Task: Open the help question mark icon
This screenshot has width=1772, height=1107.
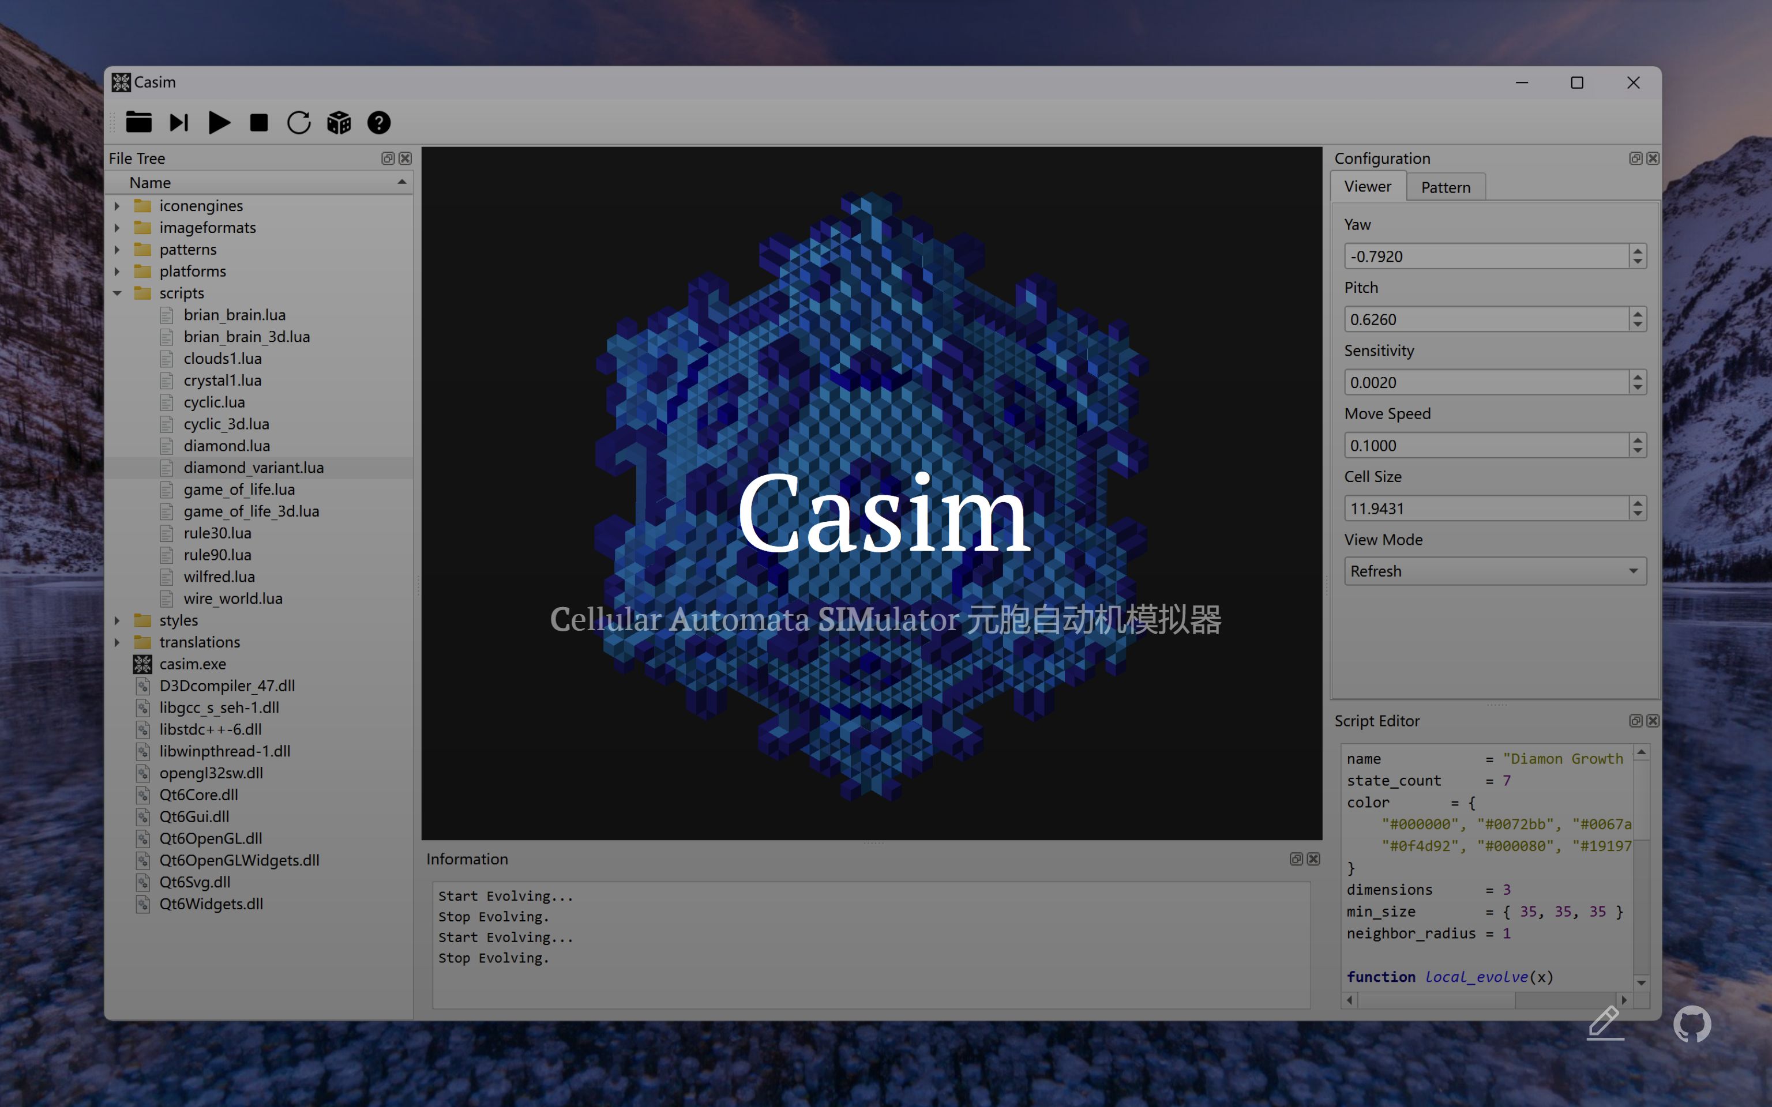Action: tap(378, 122)
